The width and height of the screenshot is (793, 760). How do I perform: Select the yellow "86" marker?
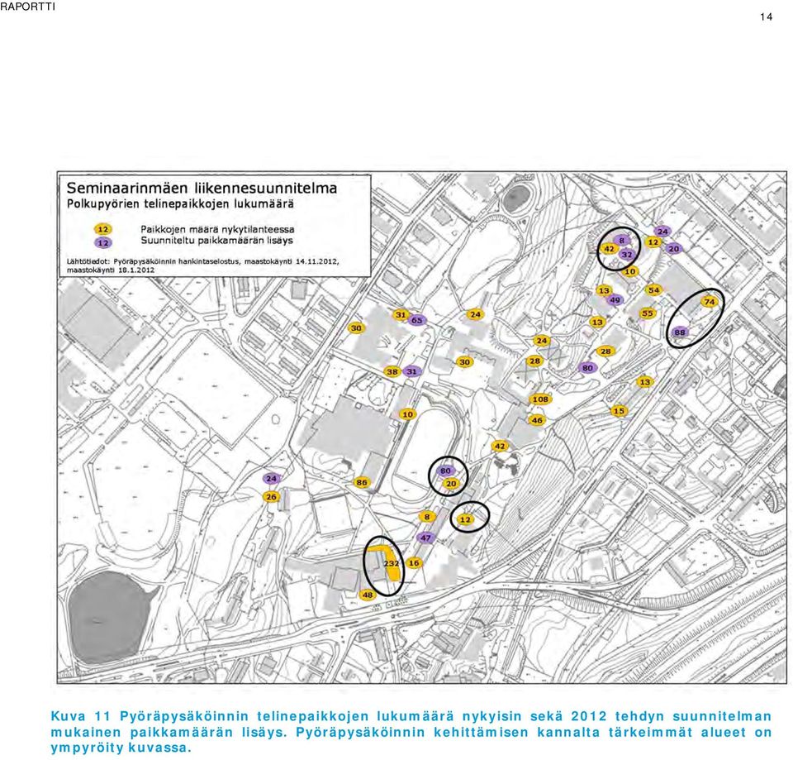tap(362, 482)
